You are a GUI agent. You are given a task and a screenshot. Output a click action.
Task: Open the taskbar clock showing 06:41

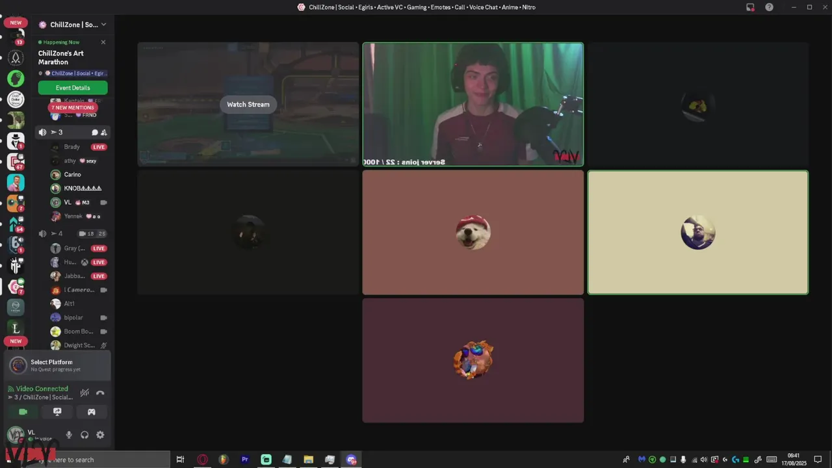pos(794,460)
